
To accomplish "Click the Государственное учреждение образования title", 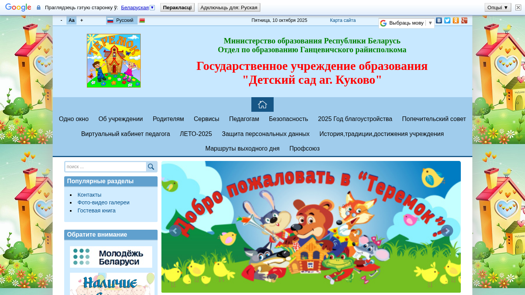I will click(x=312, y=66).
